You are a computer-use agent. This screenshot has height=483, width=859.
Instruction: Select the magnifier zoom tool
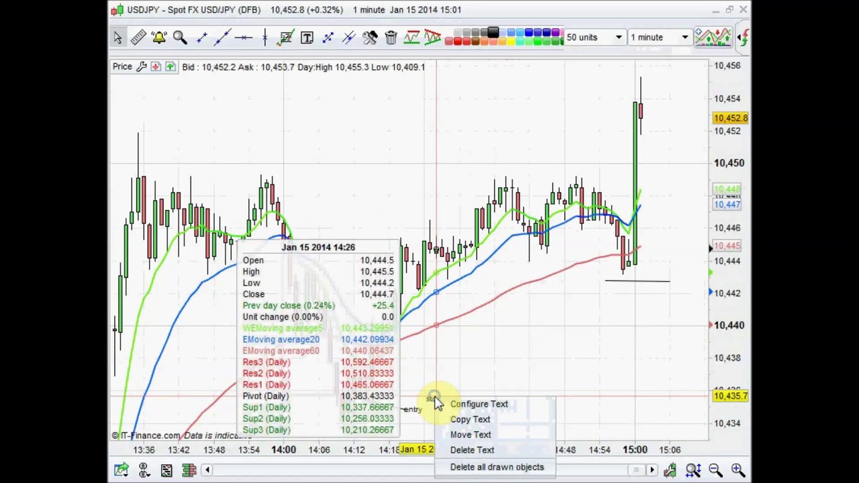point(180,38)
